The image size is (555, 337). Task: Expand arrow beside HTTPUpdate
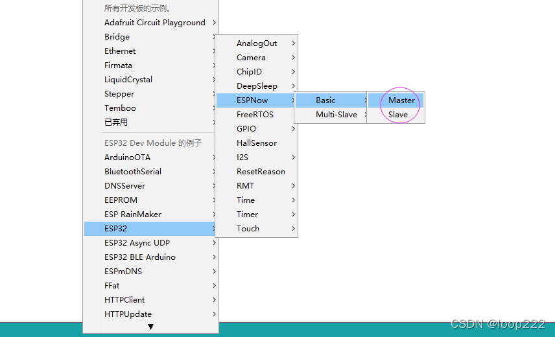(214, 314)
